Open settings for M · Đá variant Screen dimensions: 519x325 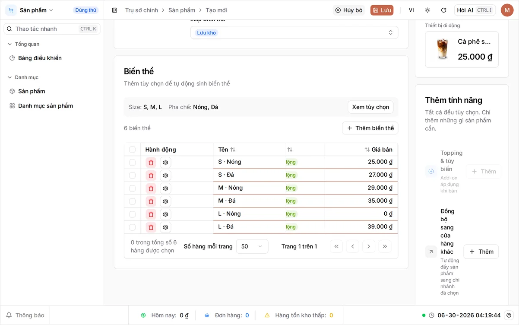[165, 201]
